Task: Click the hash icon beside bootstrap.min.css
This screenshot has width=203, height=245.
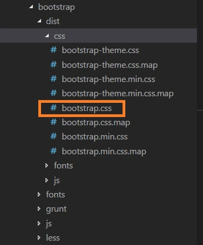Action: [54, 136]
